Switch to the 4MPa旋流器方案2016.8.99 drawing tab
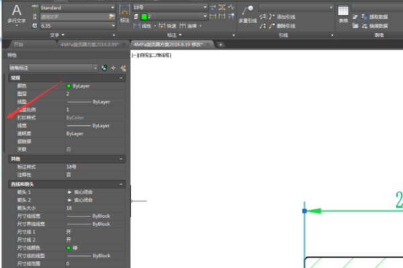This screenshot has width=403, height=268. point(89,44)
